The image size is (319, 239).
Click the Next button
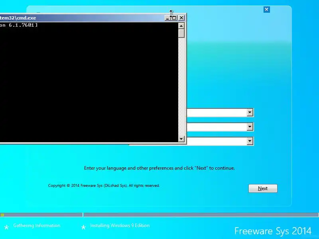pyautogui.click(x=263, y=188)
